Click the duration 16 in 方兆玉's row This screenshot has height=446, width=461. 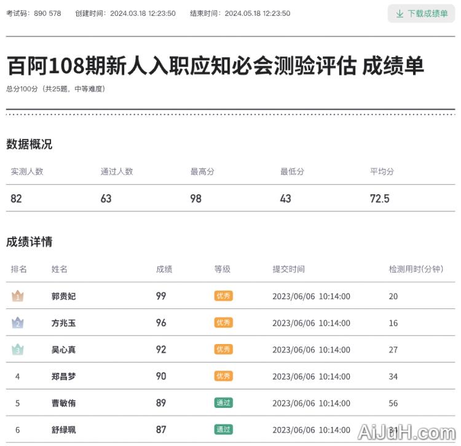(393, 323)
